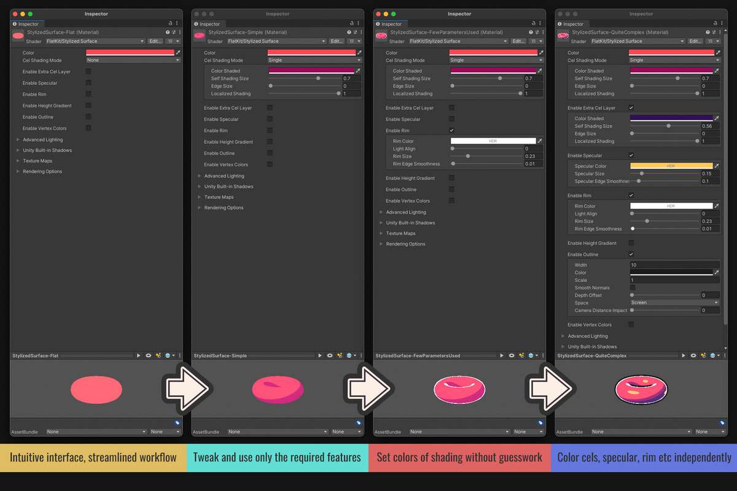Open AssetBundle name dropdown in StylizedSurface-Flat window
Screen dimensions: 737x491
click(96, 431)
